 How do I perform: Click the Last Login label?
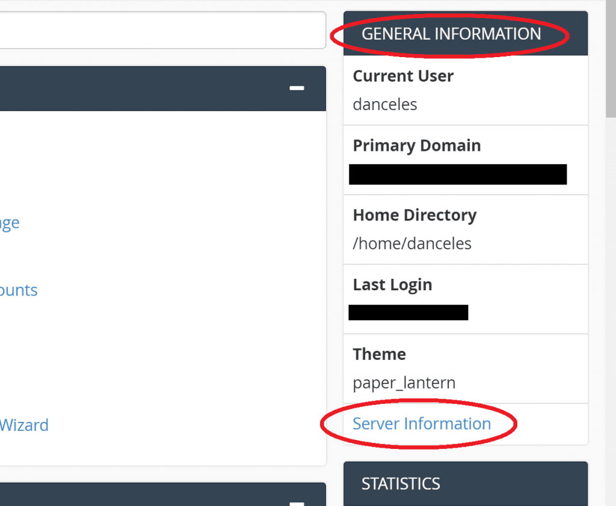pyautogui.click(x=392, y=284)
